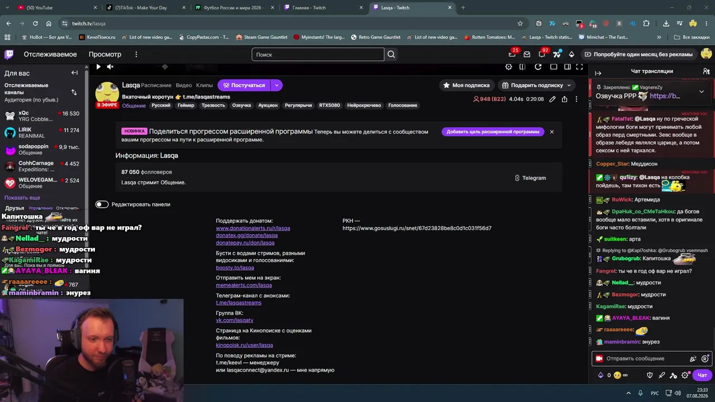Screen dimensions: 715x402
Task: Open the LIRIK channel in sidebar
Action: pos(42,133)
